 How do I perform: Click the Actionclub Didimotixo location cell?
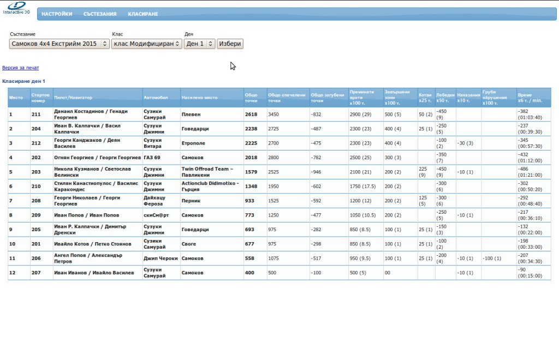pos(210,186)
